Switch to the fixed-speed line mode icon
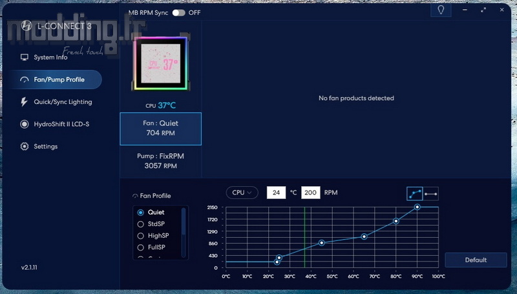Viewport: 517px width, 294px height. (x=431, y=193)
